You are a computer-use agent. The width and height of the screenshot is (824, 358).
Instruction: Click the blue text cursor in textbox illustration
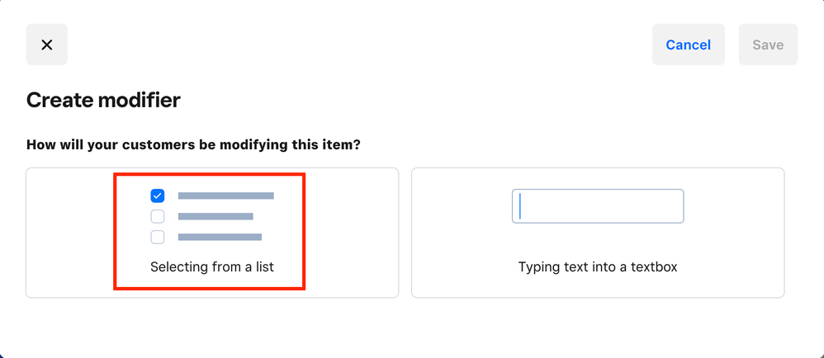(520, 206)
